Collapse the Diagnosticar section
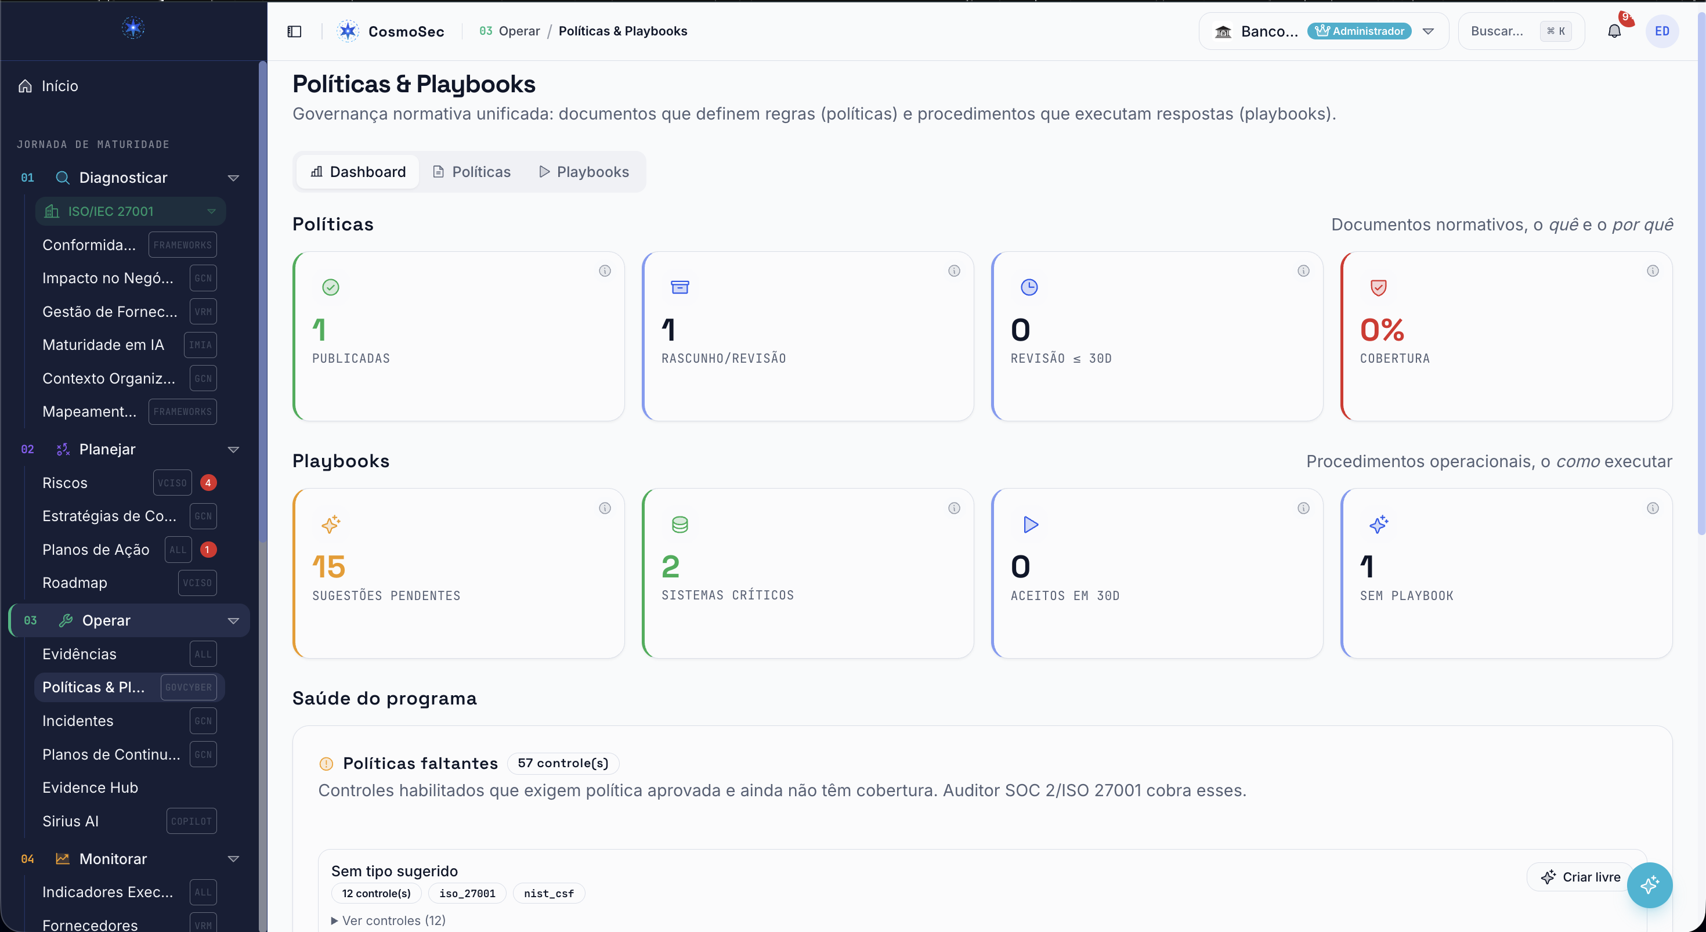1706x932 pixels. pos(233,178)
